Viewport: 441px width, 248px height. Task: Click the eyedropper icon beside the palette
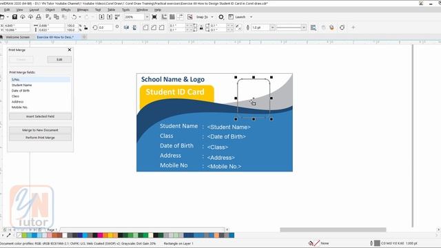[8, 235]
